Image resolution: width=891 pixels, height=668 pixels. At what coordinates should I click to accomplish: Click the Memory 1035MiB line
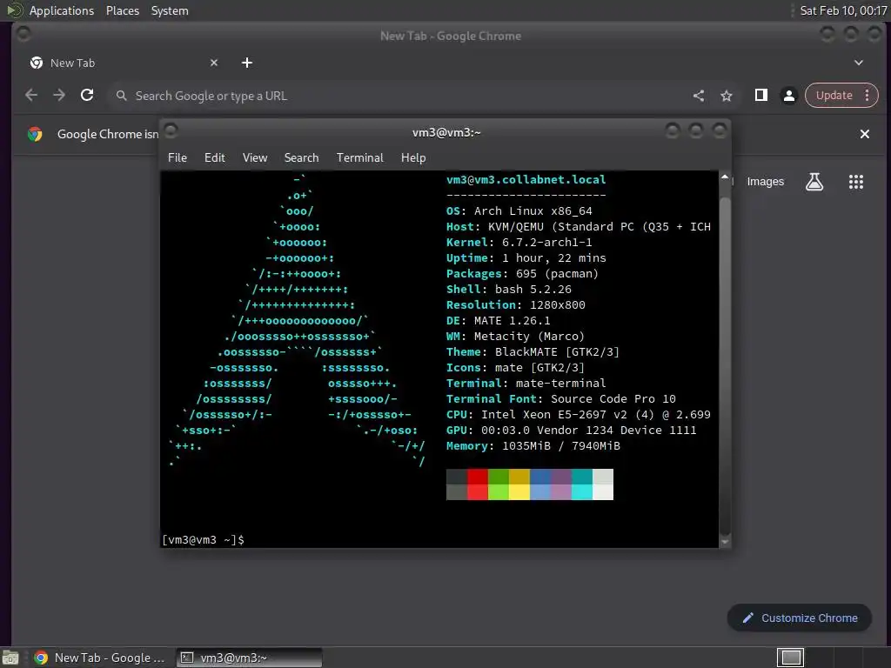[533, 446]
